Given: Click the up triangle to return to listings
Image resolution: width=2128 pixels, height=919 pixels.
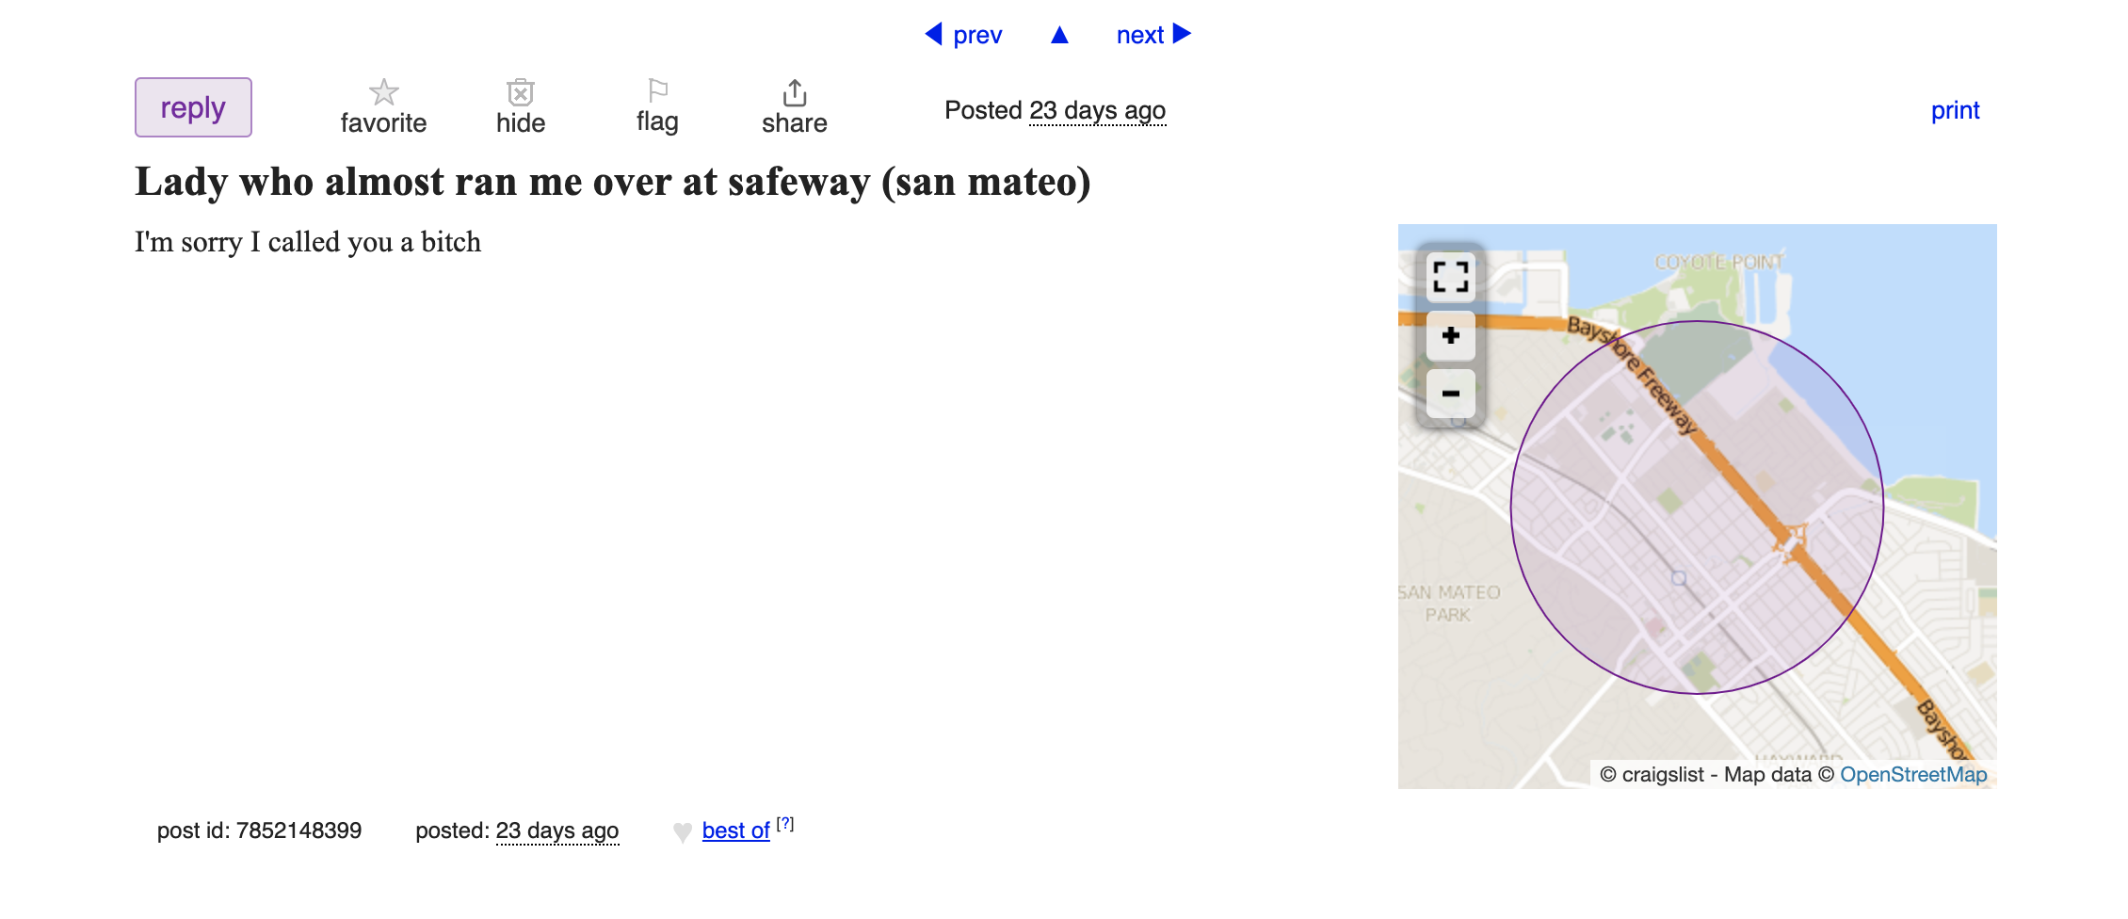Looking at the screenshot, I should [1059, 35].
